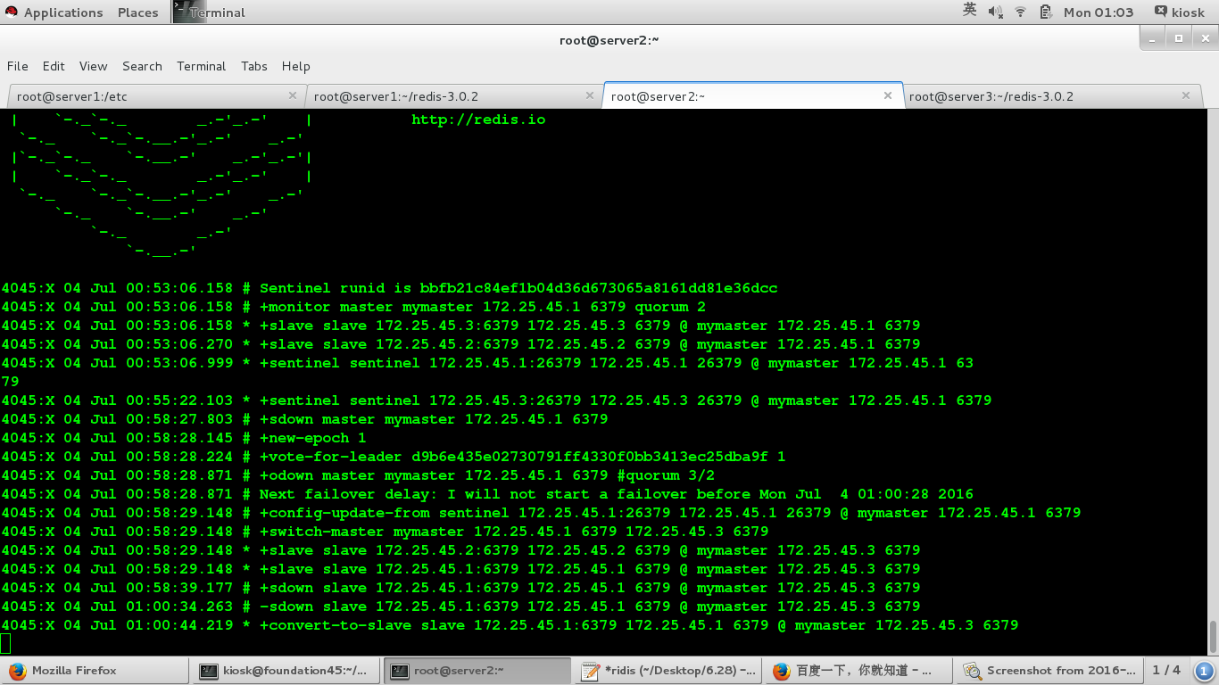The width and height of the screenshot is (1219, 685).
Task: Switch to kiosk@foundation45 terminal in taskbar
Action: [x=286, y=671]
